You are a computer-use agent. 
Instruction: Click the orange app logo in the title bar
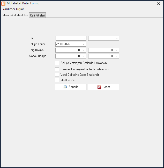[x=3, y=4]
